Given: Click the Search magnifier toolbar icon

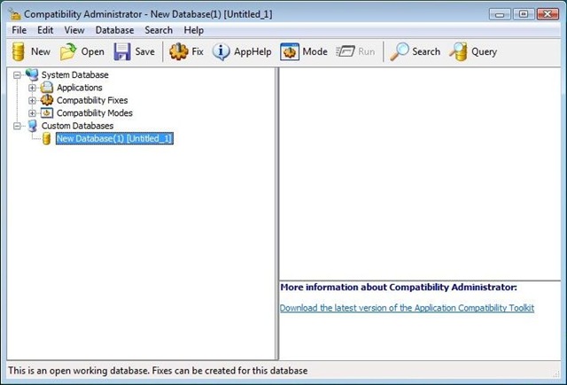Looking at the screenshot, I should (x=400, y=51).
